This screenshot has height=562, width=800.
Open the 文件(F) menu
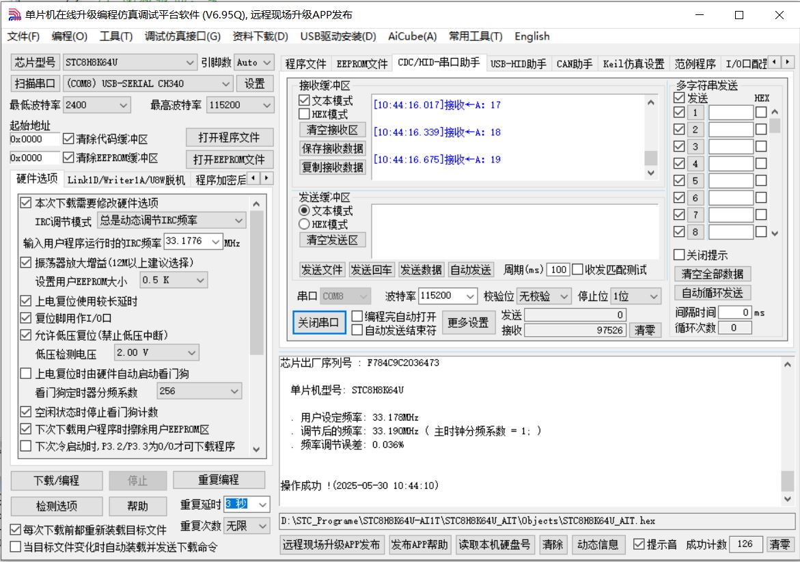tap(23, 36)
